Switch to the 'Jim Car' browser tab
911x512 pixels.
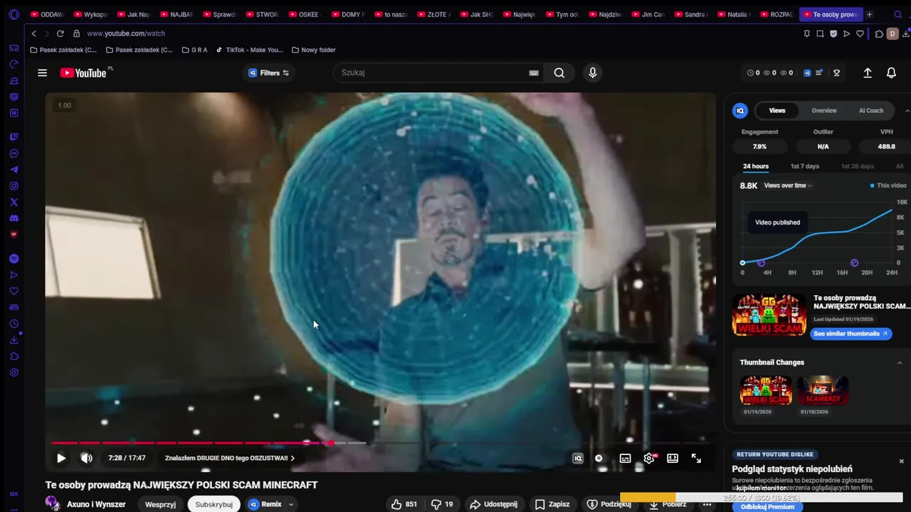coord(650,14)
